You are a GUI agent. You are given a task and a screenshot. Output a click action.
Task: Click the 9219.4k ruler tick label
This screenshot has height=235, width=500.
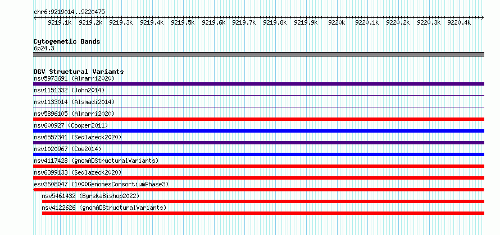(x=152, y=22)
